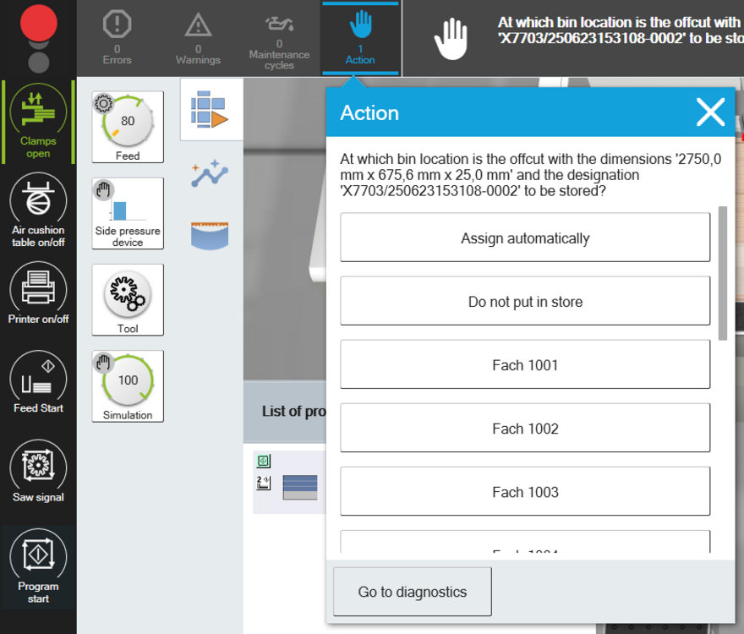
Task: Click the green program icon in list
Action: click(x=263, y=461)
